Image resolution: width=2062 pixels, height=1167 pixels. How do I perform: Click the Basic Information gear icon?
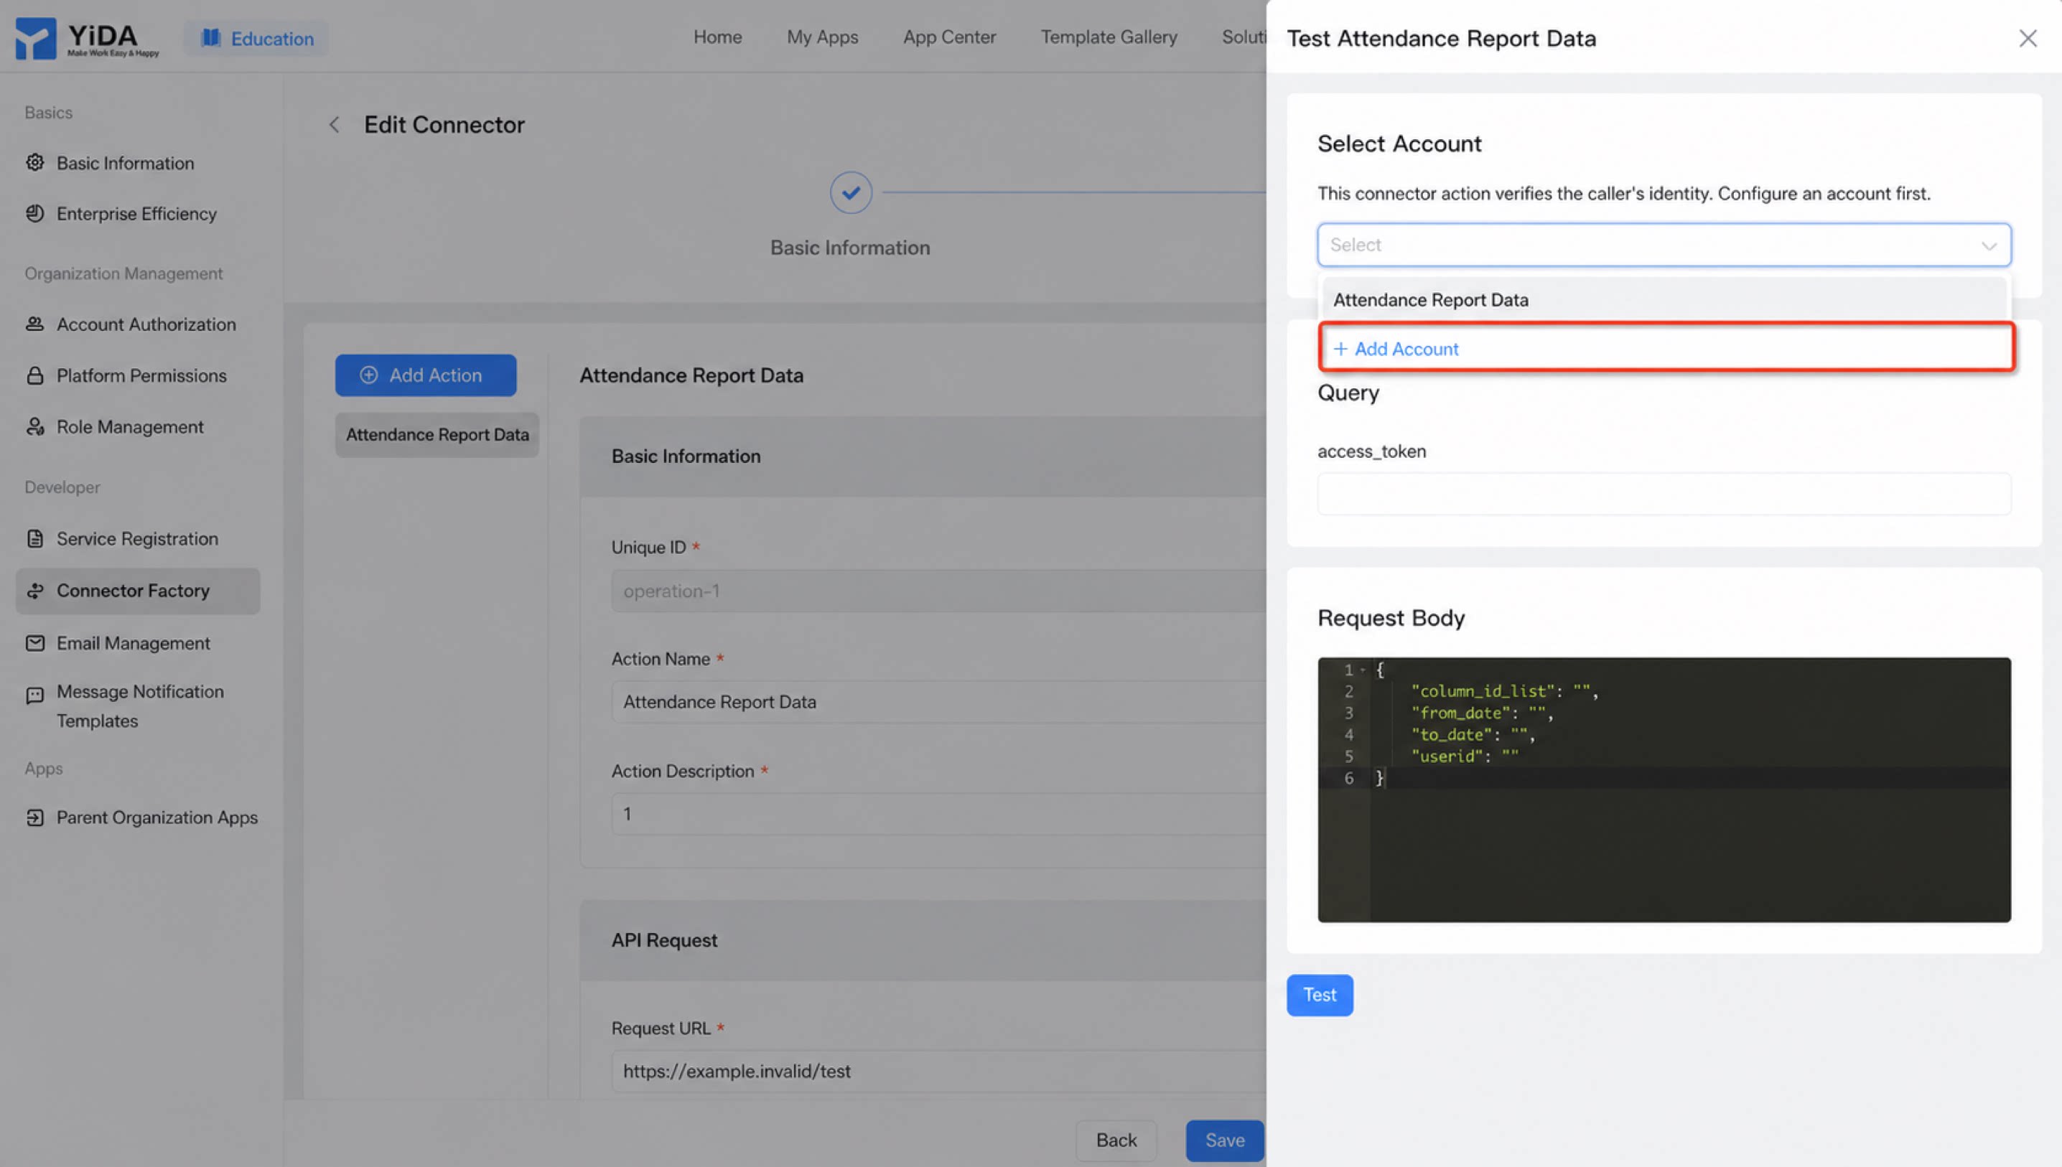pyautogui.click(x=34, y=163)
